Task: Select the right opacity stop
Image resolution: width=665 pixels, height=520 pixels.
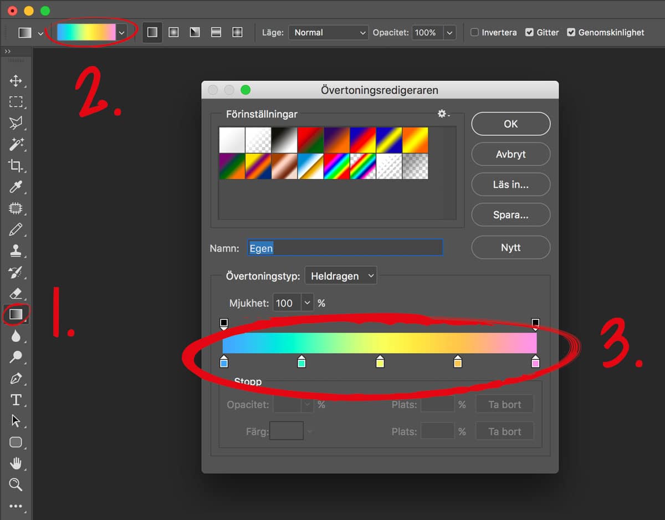Action: click(535, 324)
